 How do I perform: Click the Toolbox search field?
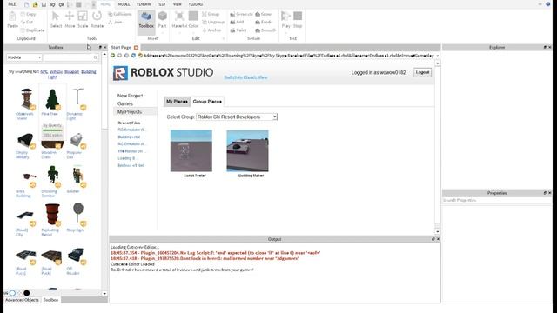point(71,57)
